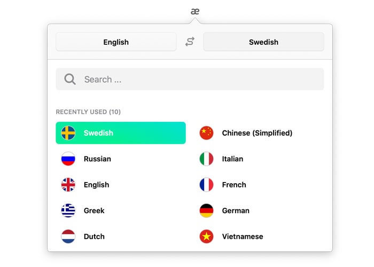Open the Swedish target language selector
This screenshot has height=267, width=374.
(263, 42)
